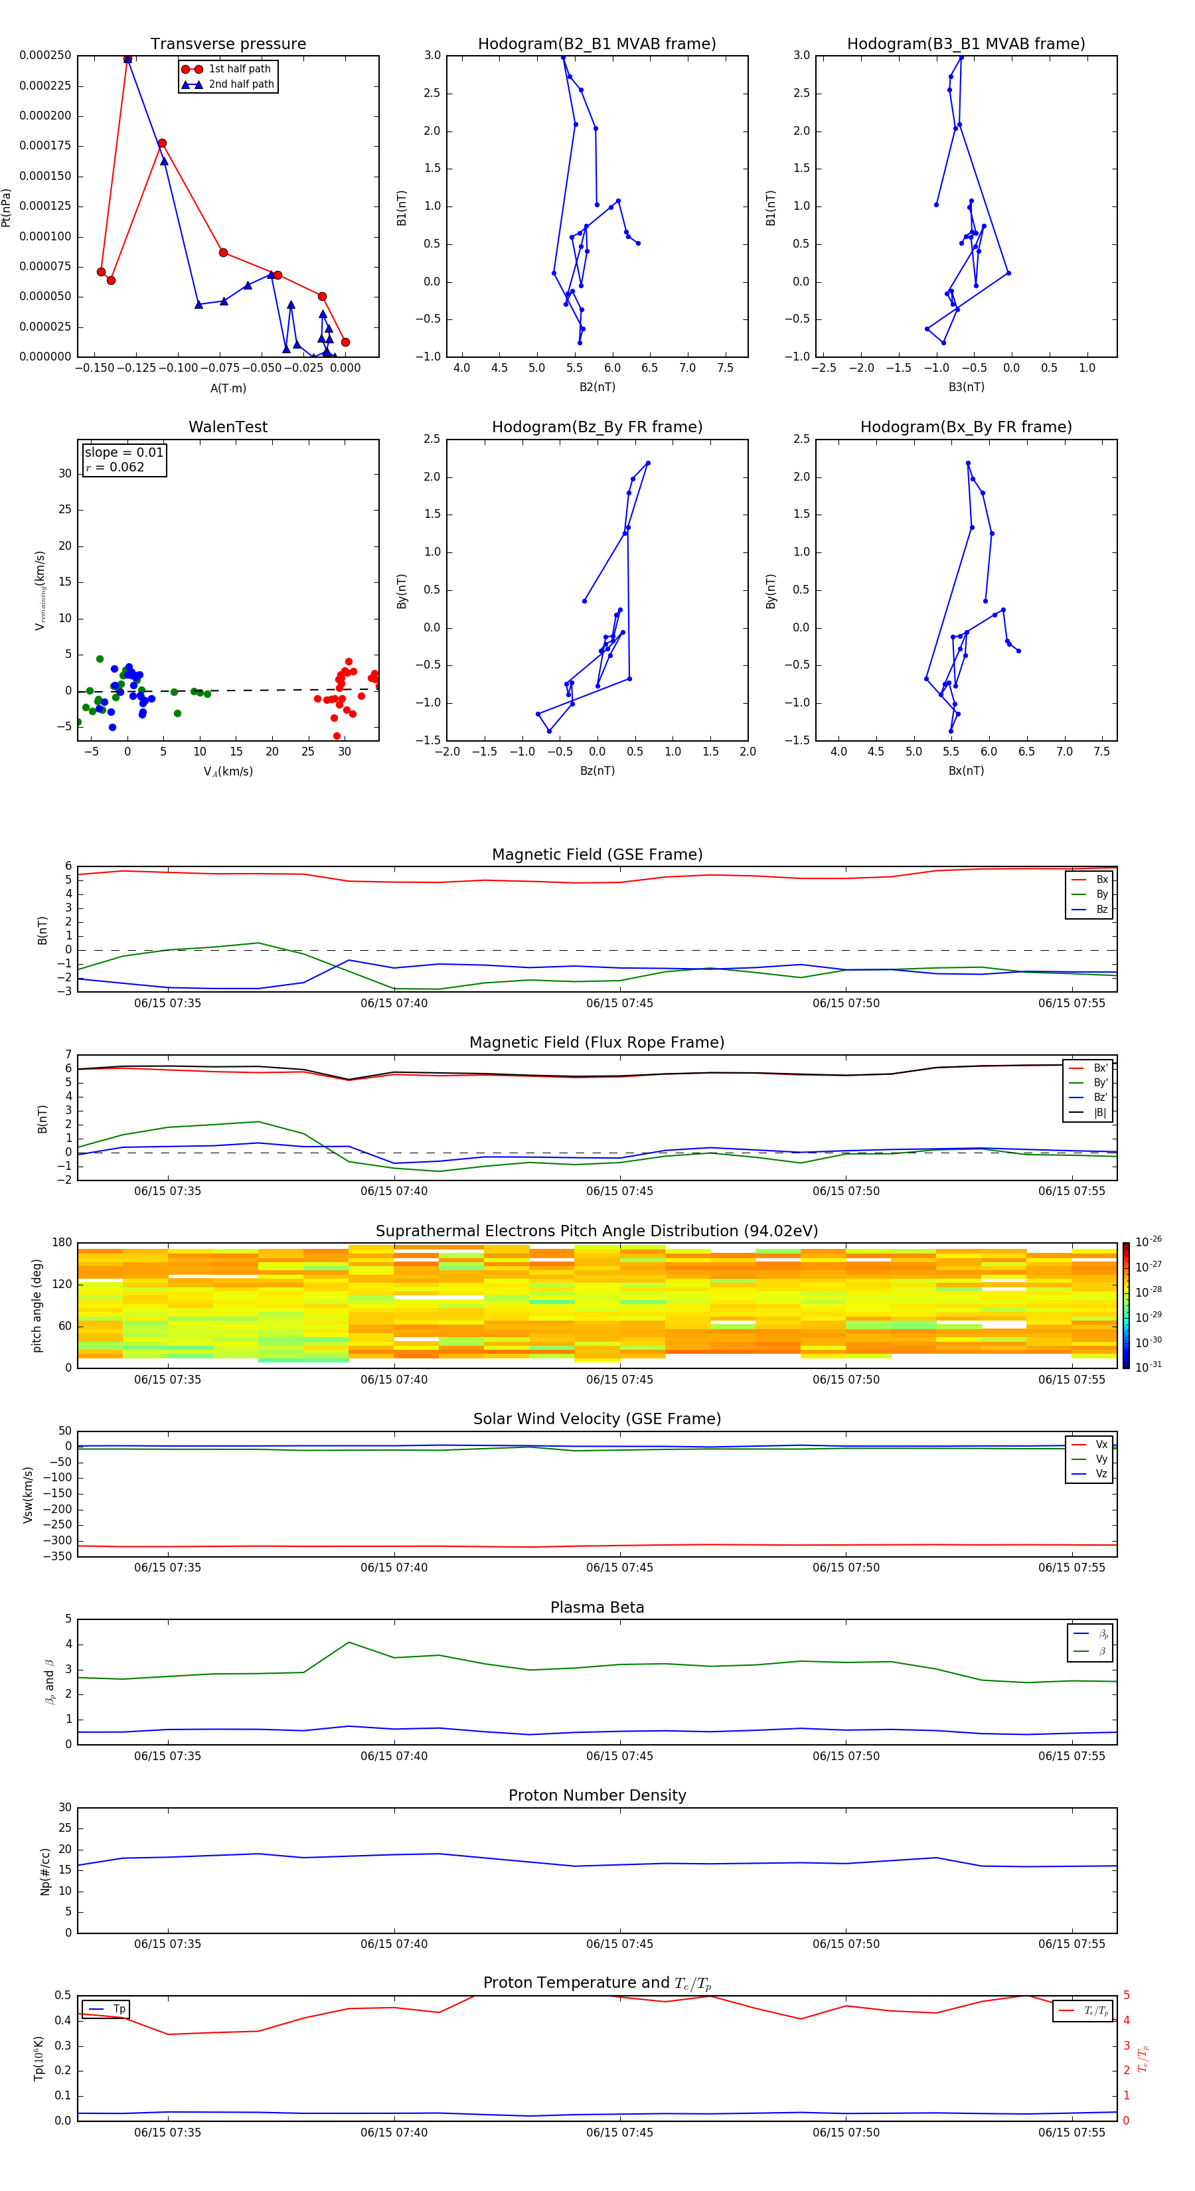This screenshot has height=2191, width=1195.
Task: Click the 'Hodogram(Bz_By FR frame)' title
Action: click(597, 427)
